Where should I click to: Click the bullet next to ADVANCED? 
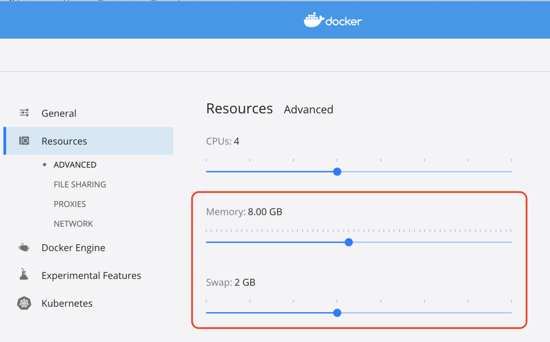(x=44, y=165)
